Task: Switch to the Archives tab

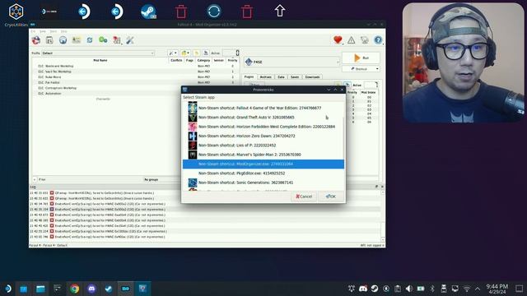Action: point(265,76)
